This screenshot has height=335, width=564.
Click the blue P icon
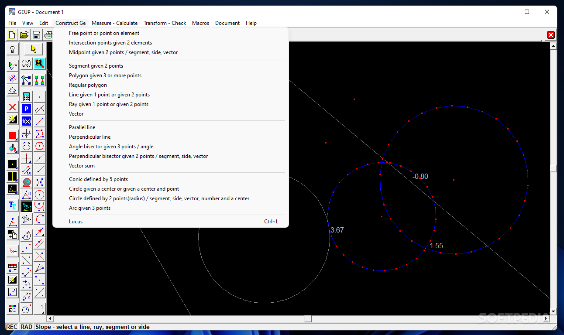click(26, 109)
